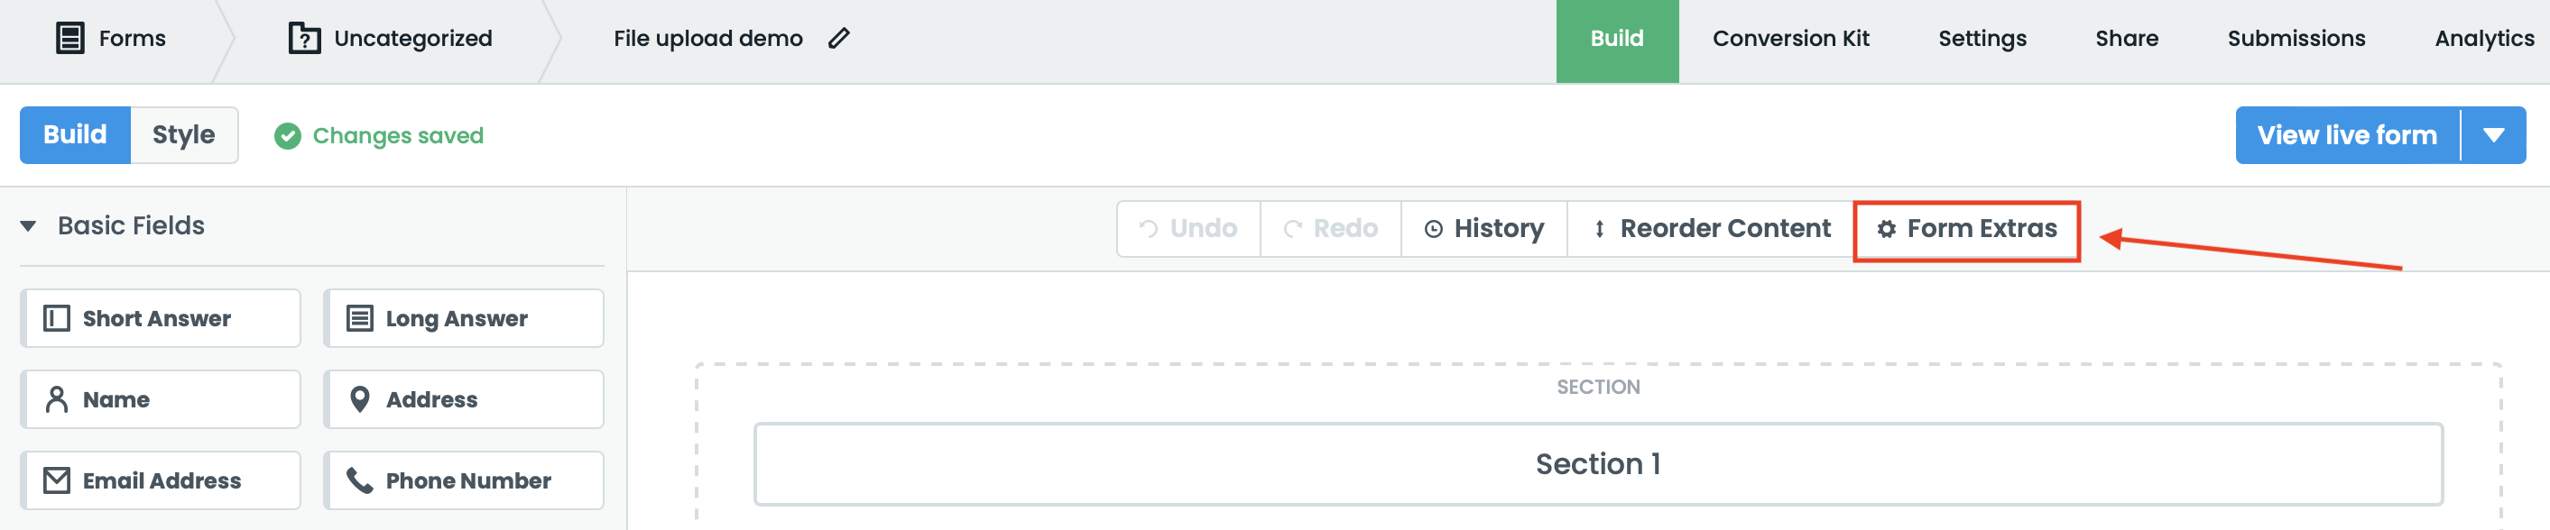Open Form Extras via the gear icon
Screen dimensions: 2550x530
tap(1886, 227)
